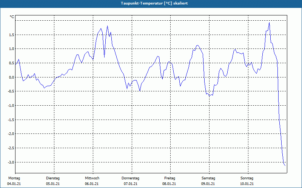Select the 0,0 y-axis value
This screenshot has width=302, height=188.
(11, 77)
